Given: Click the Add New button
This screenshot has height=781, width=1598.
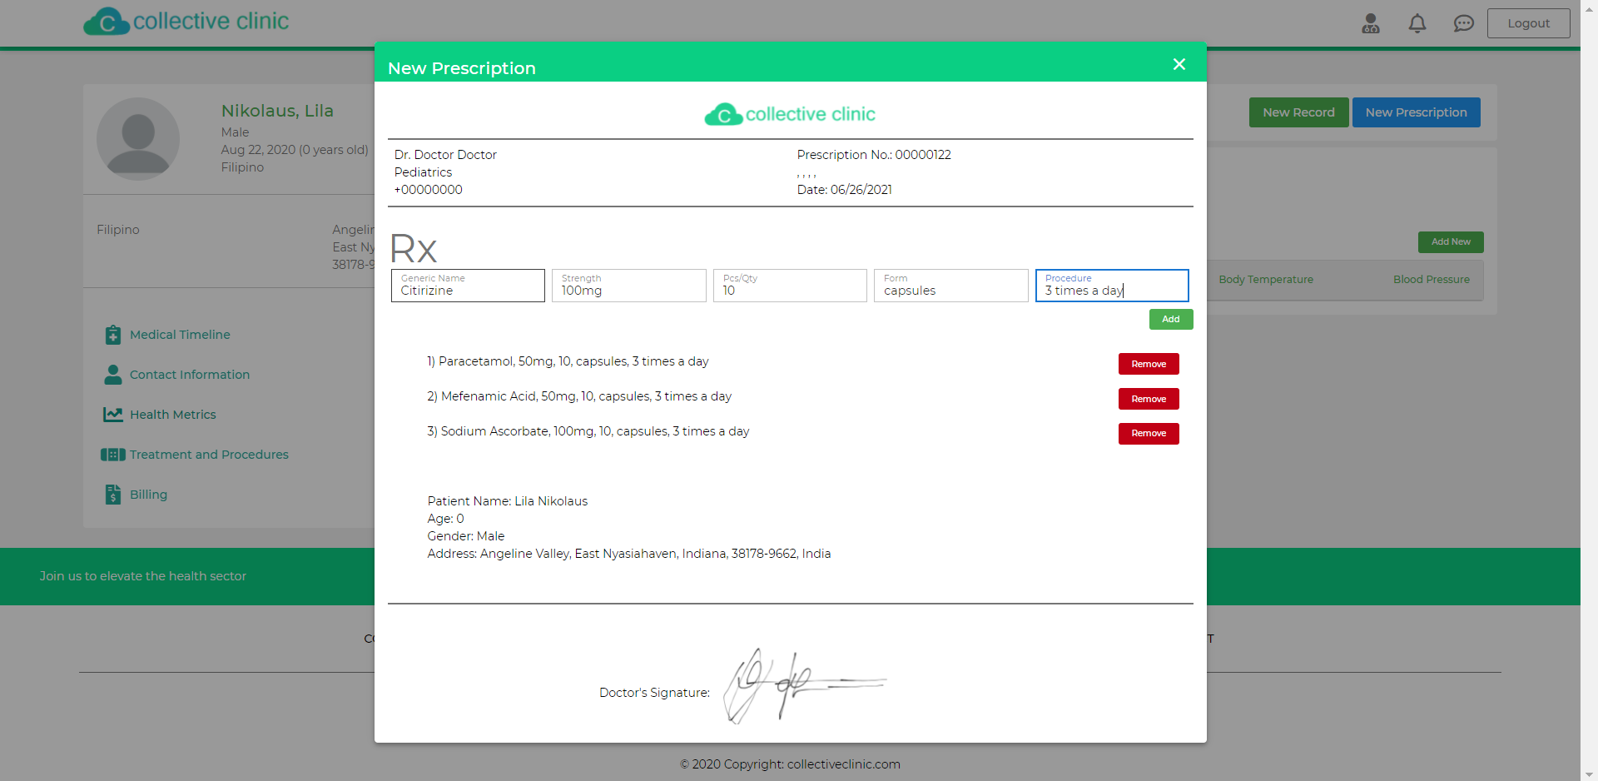Looking at the screenshot, I should pyautogui.click(x=1451, y=242).
